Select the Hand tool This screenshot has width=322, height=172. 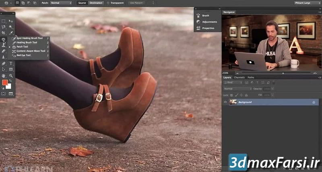click(4, 76)
